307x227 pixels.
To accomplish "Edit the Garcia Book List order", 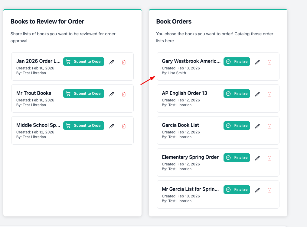I will click(257, 126).
